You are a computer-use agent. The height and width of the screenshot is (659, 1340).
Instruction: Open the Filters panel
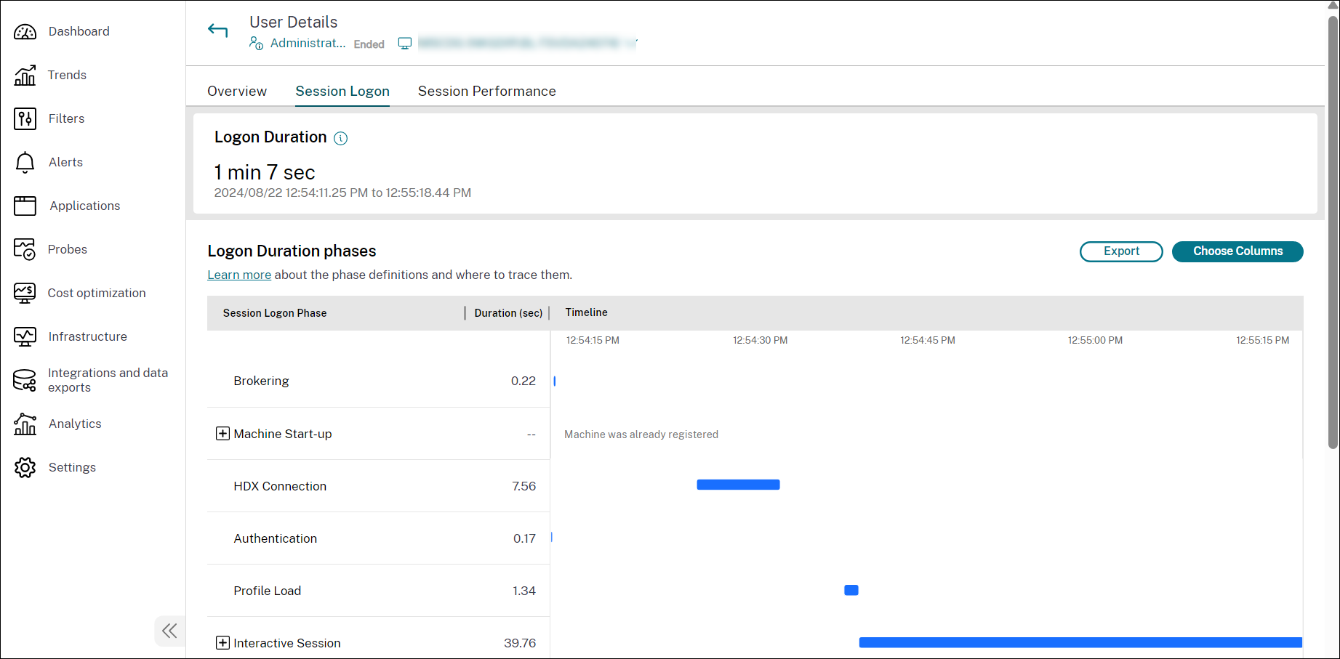pyautogui.click(x=66, y=118)
